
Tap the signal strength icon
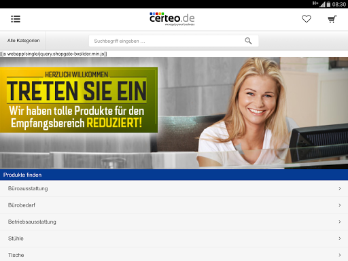coord(323,4)
